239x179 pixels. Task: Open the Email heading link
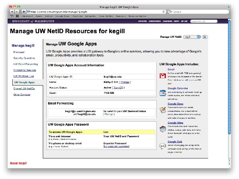point(171,69)
